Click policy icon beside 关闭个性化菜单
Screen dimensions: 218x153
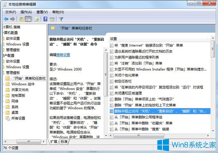[x=112, y=75]
